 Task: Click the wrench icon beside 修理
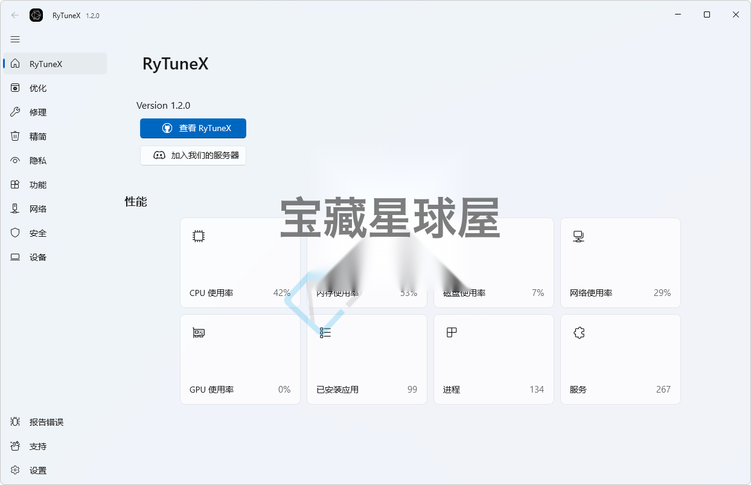click(x=15, y=112)
